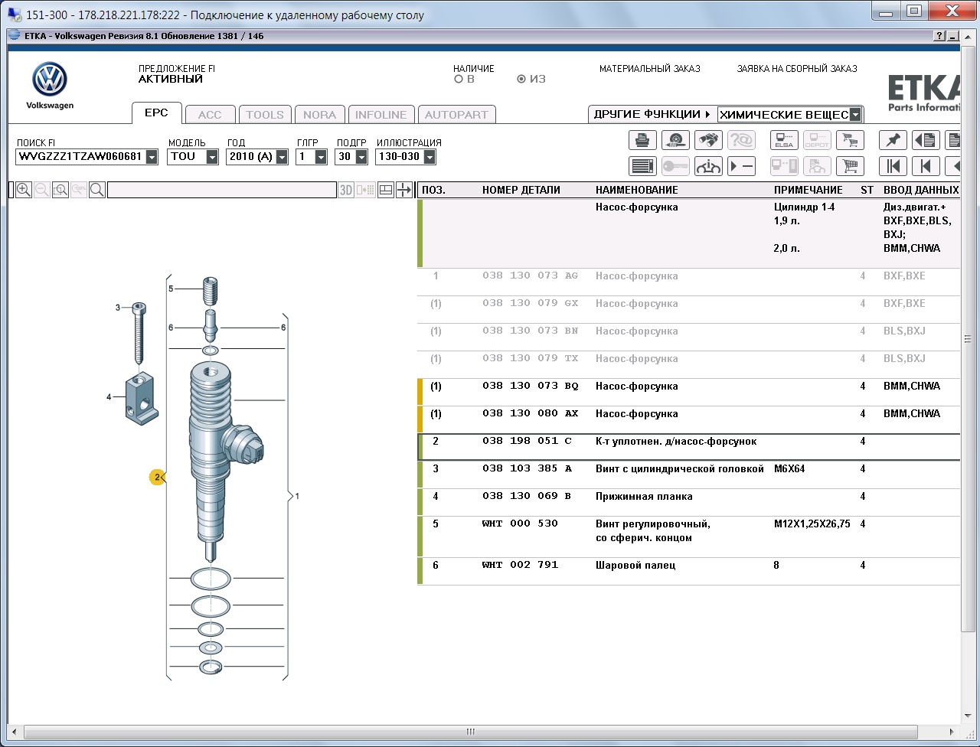Select the INFOLINE tab

(x=381, y=115)
